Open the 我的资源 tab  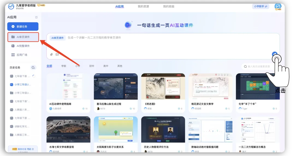[143, 6]
